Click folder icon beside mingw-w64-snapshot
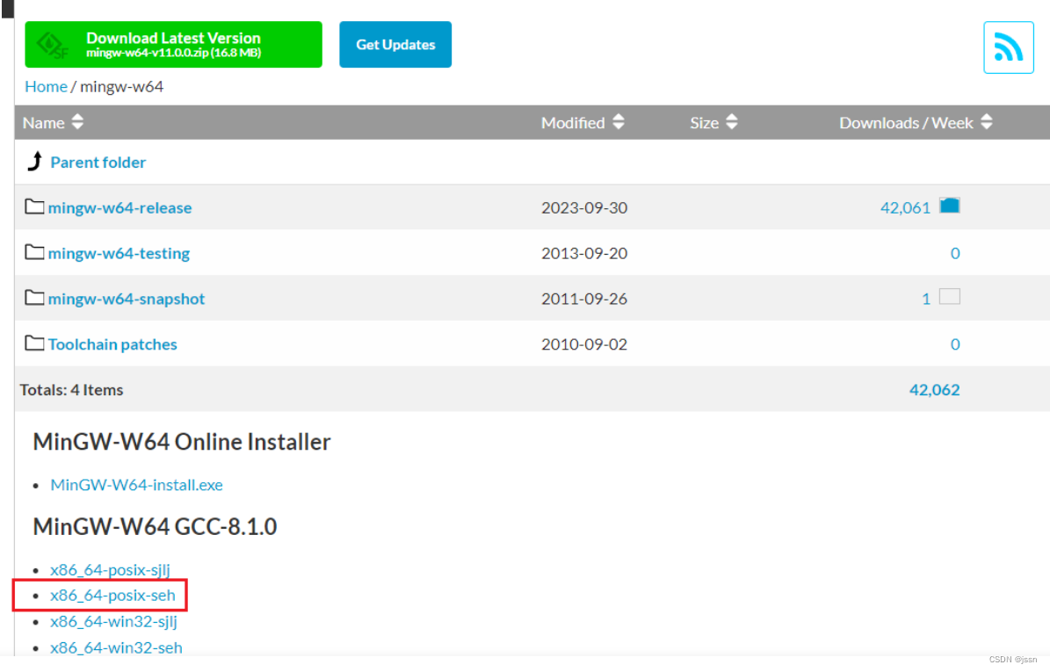This screenshot has width=1050, height=672. click(x=34, y=297)
